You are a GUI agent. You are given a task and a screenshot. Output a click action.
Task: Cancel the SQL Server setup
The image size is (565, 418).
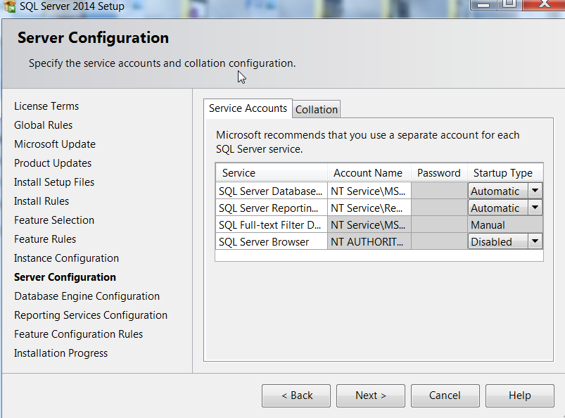445,395
